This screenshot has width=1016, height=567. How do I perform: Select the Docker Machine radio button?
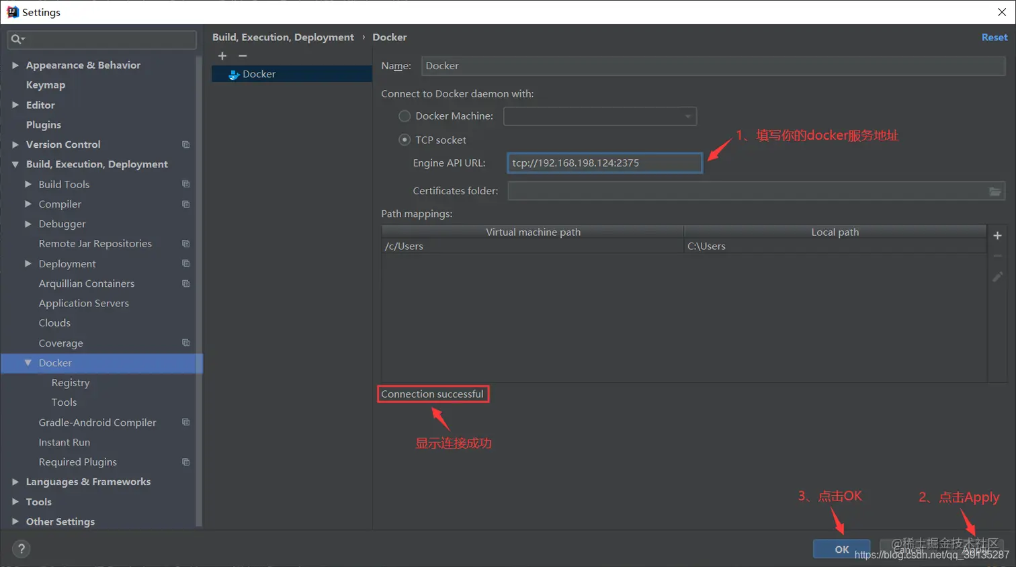(x=405, y=116)
